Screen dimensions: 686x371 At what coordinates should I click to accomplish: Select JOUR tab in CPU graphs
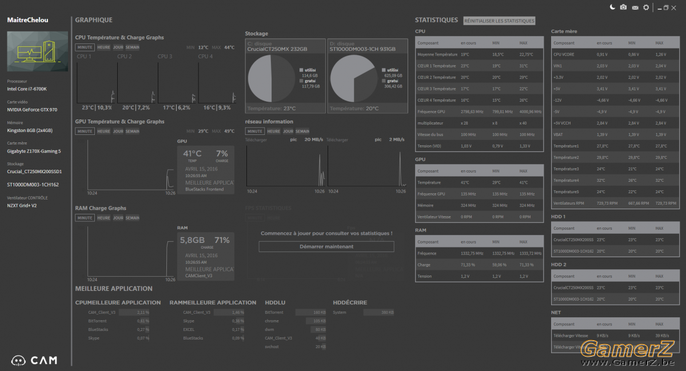point(118,47)
